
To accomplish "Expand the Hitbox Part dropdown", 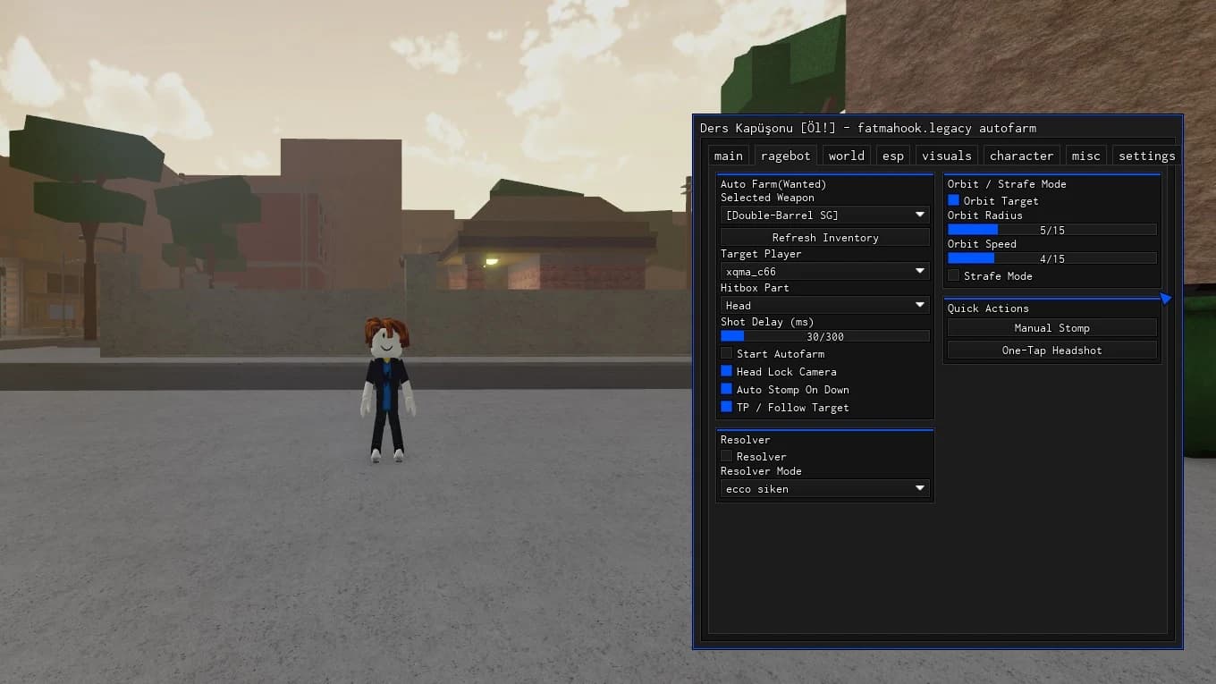I will (x=824, y=305).
